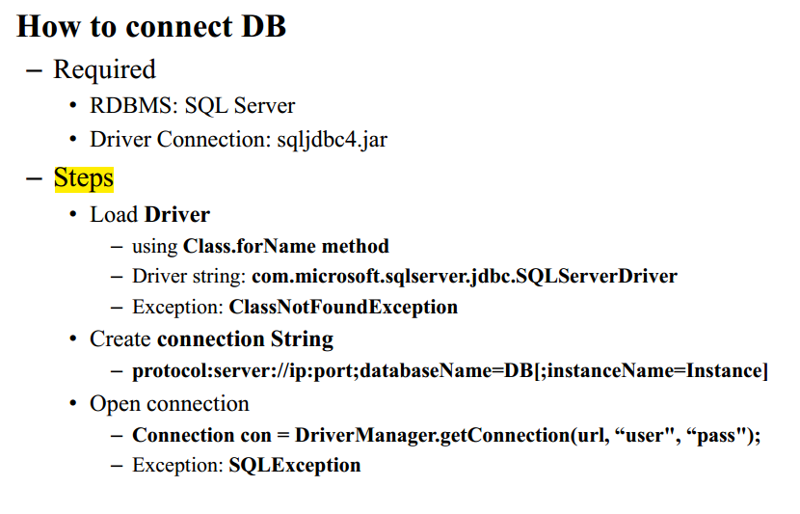This screenshot has width=800, height=514.
Task: Click the bold word "Driver" after Load
Action: point(177,213)
